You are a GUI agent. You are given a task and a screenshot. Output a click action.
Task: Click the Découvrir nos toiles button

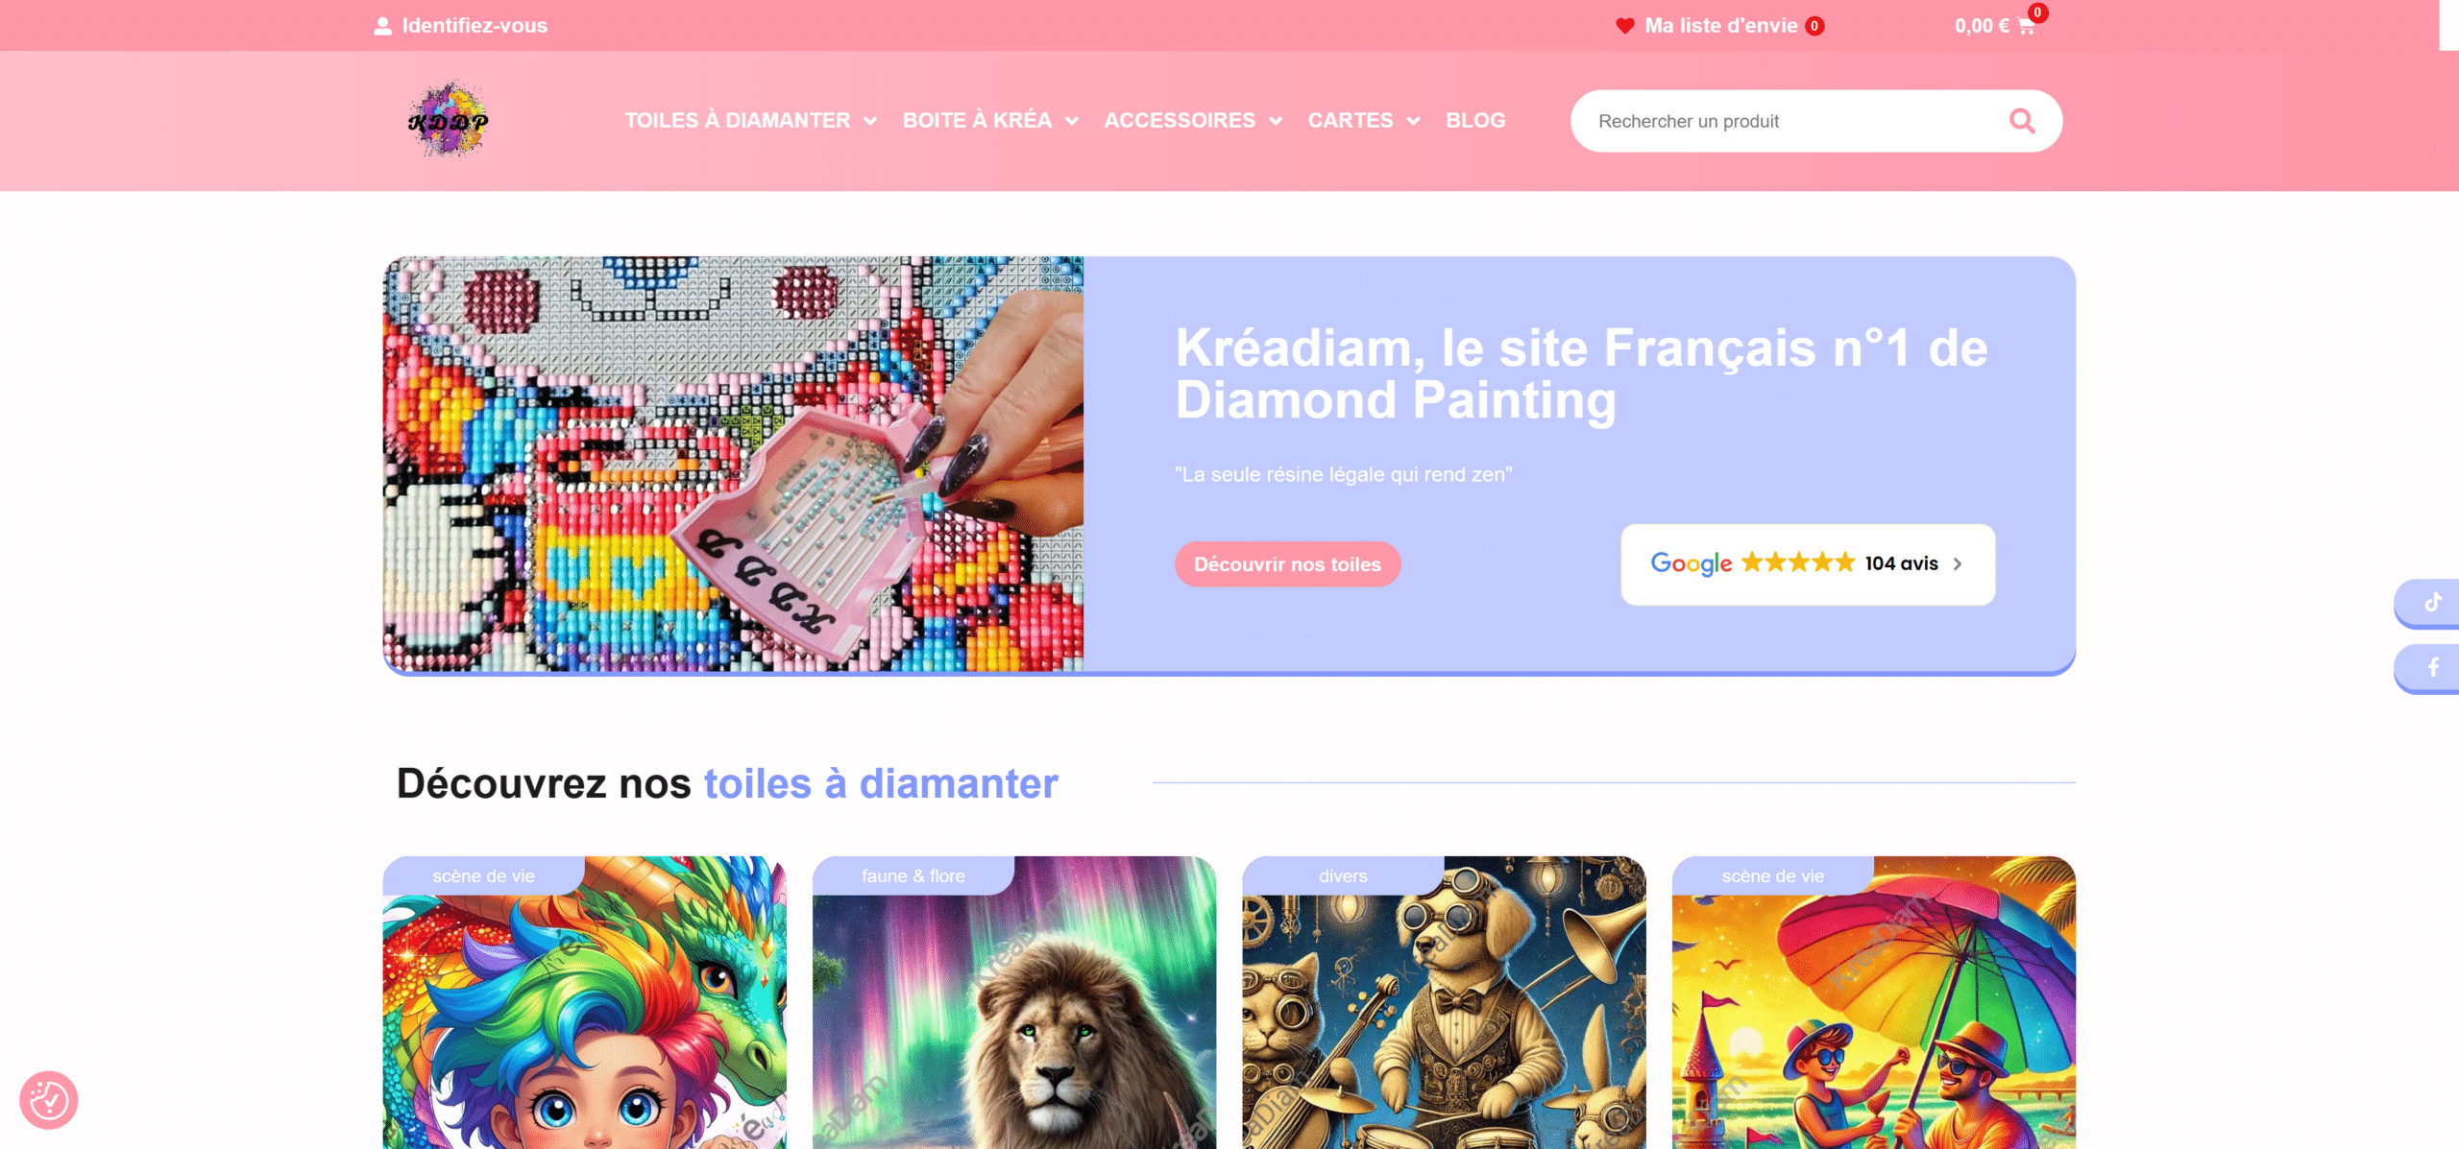(1287, 564)
